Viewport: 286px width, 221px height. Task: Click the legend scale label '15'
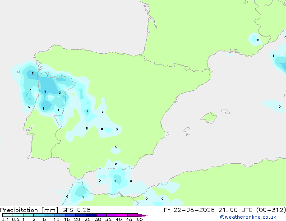(67, 219)
